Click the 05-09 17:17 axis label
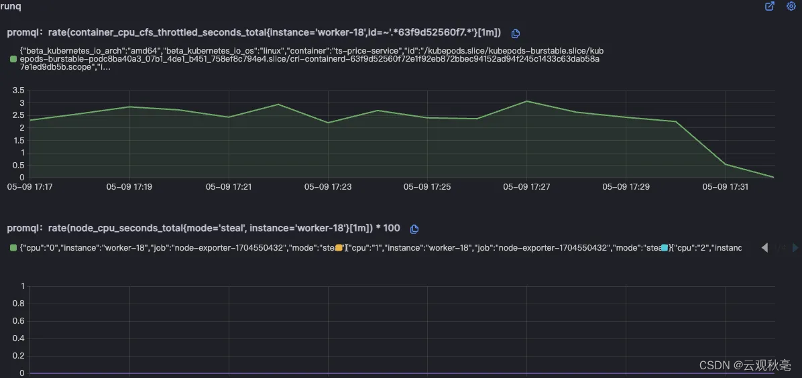This screenshot has width=802, height=378. pyautogui.click(x=30, y=187)
